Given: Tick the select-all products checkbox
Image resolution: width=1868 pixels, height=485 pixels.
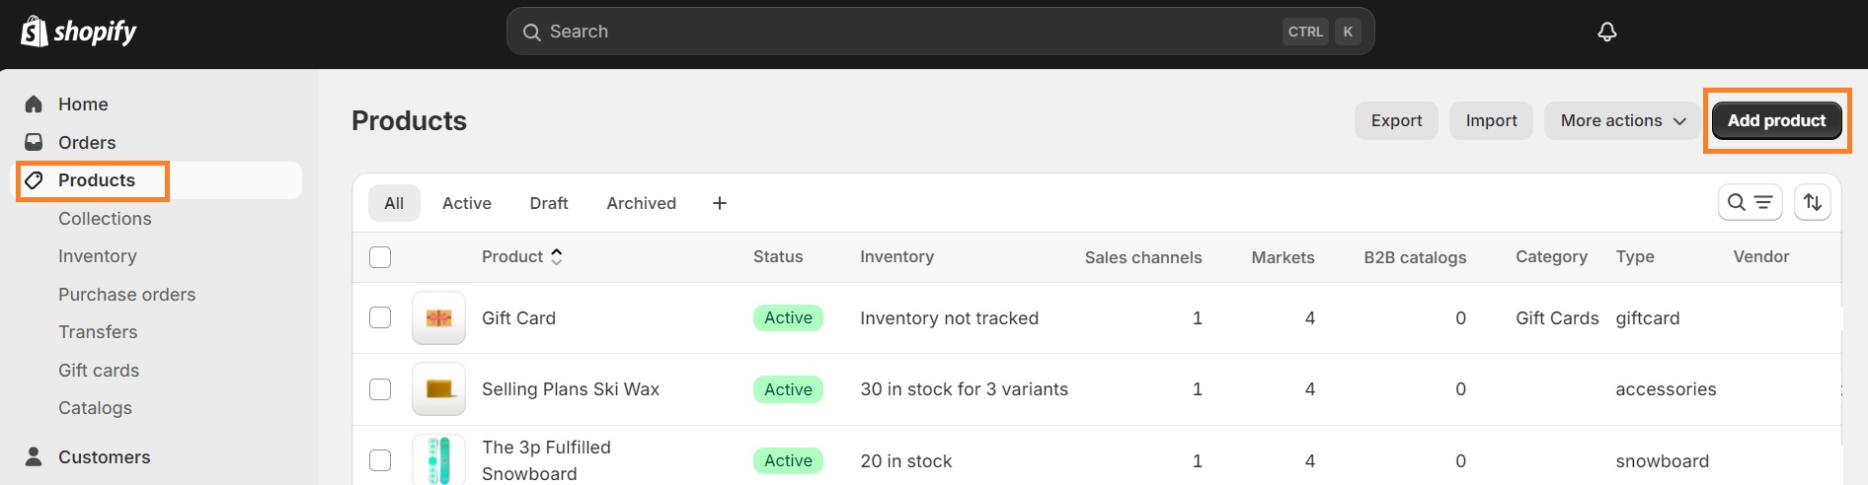Looking at the screenshot, I should pos(380,257).
